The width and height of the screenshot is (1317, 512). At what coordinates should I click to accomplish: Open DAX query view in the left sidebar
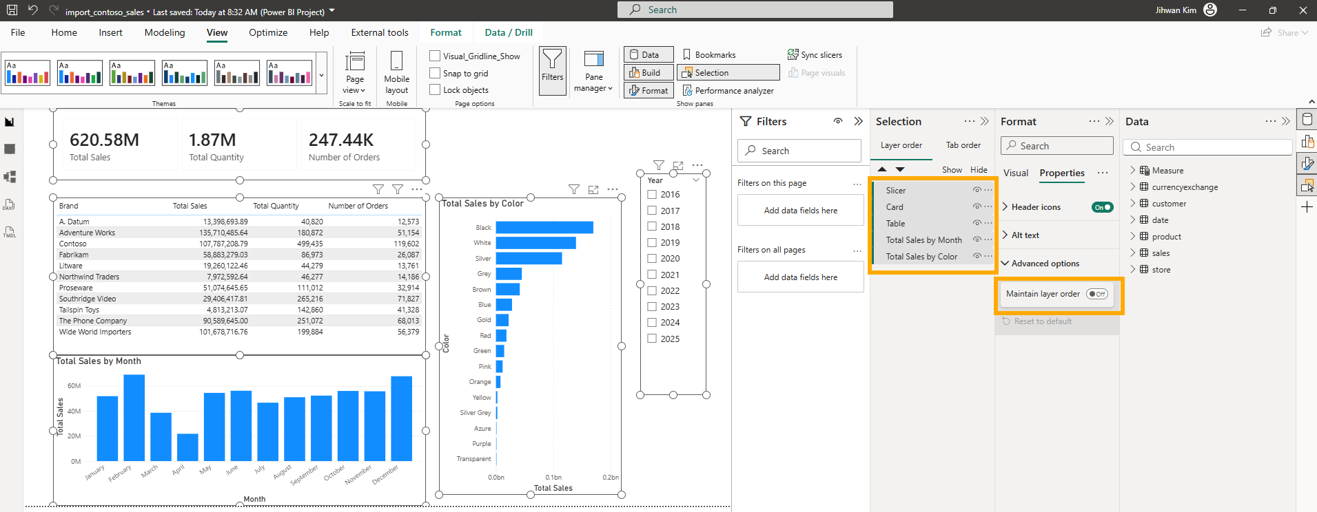10,204
